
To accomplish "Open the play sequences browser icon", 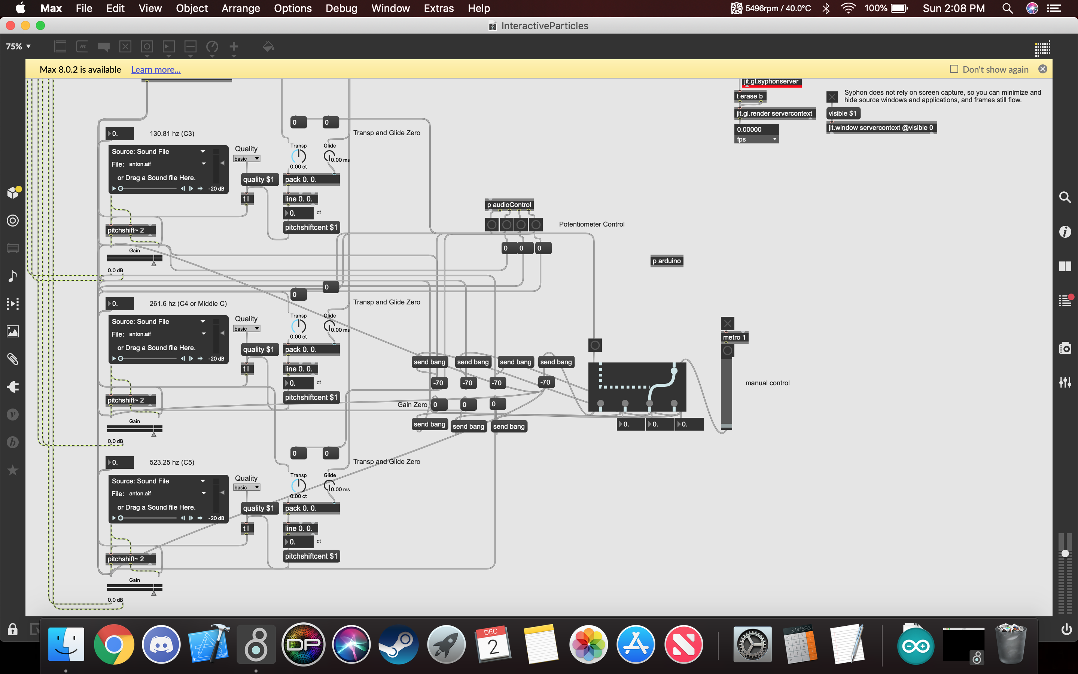I will click(12, 304).
